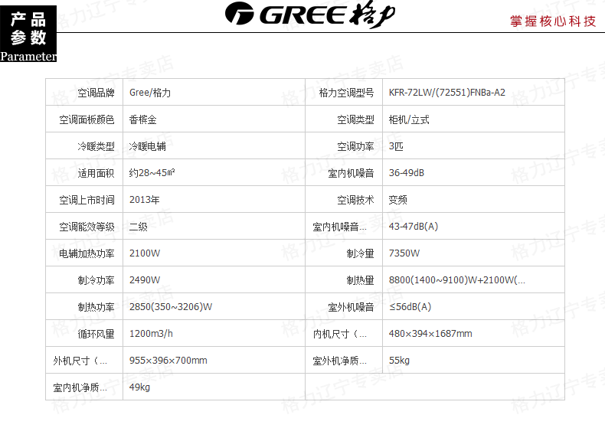605x428 pixels.
Task: Click the 空调功率 label
Action: coord(356,146)
